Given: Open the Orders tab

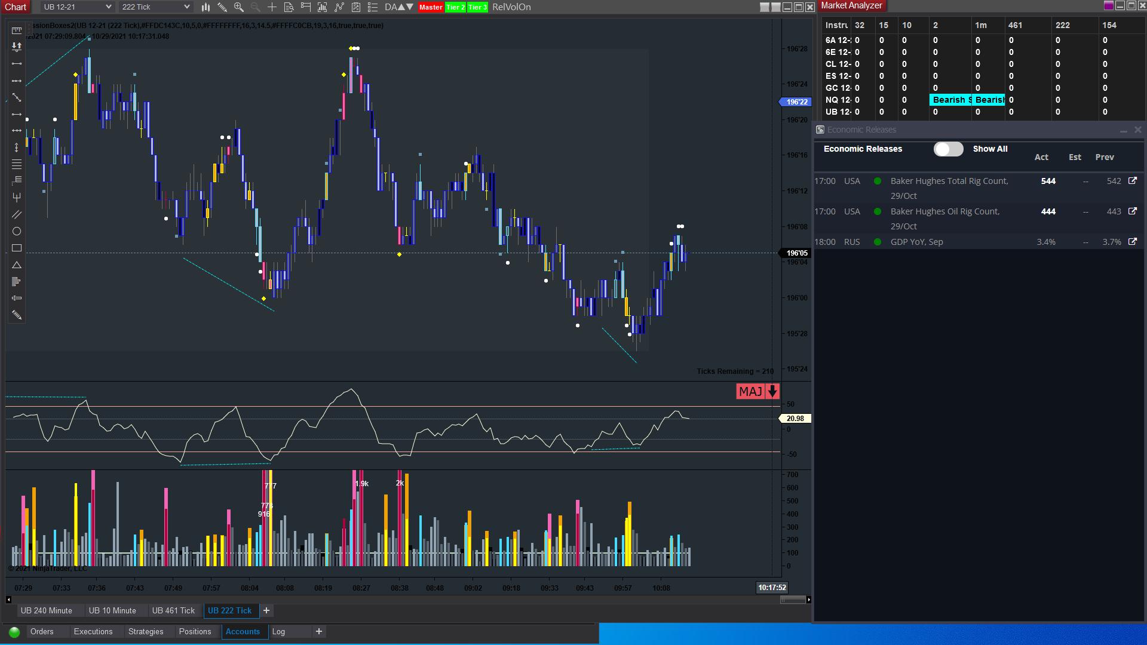Looking at the screenshot, I should pos(42,631).
